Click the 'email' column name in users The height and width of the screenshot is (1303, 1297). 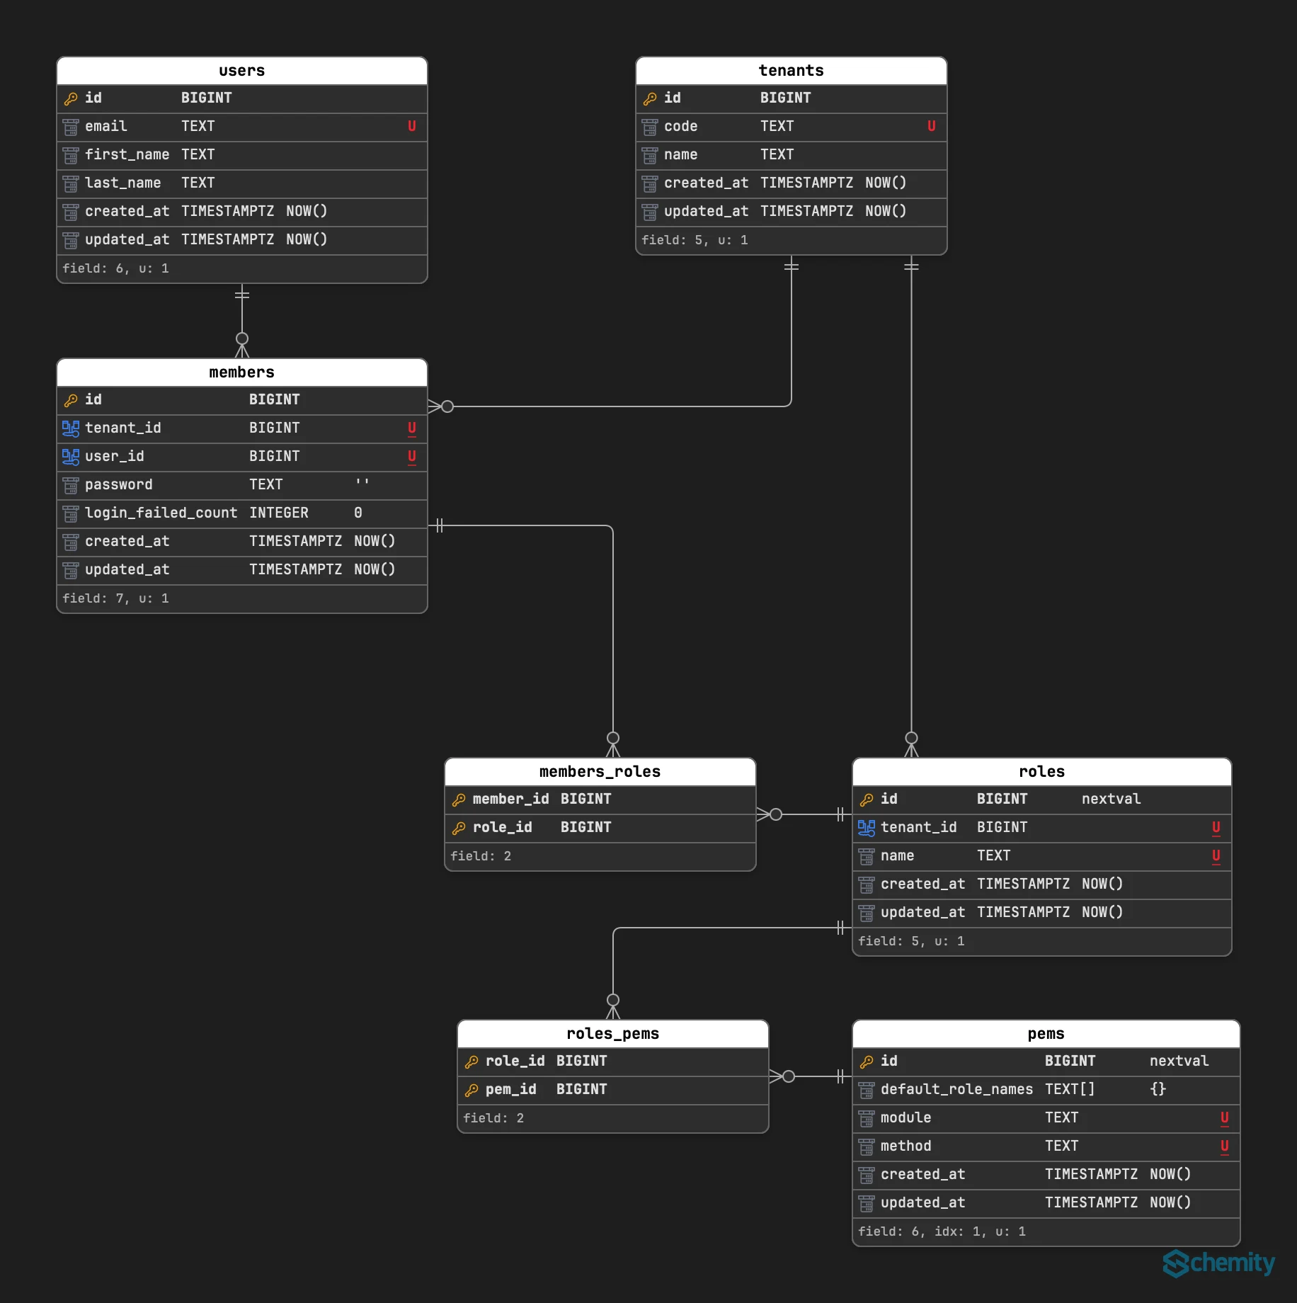pyautogui.click(x=106, y=126)
